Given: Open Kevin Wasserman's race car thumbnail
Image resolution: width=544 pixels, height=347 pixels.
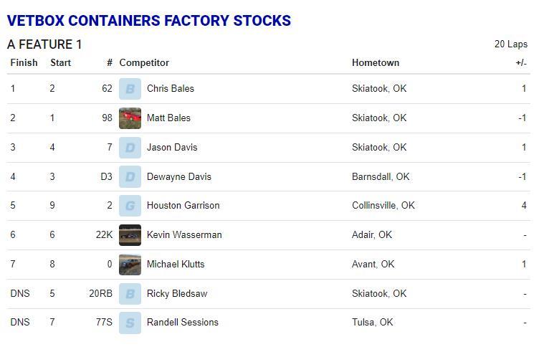Looking at the screenshot, I should [130, 234].
